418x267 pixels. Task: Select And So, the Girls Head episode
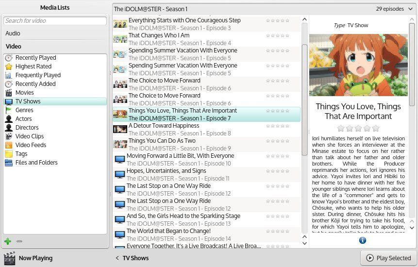tap(207, 219)
